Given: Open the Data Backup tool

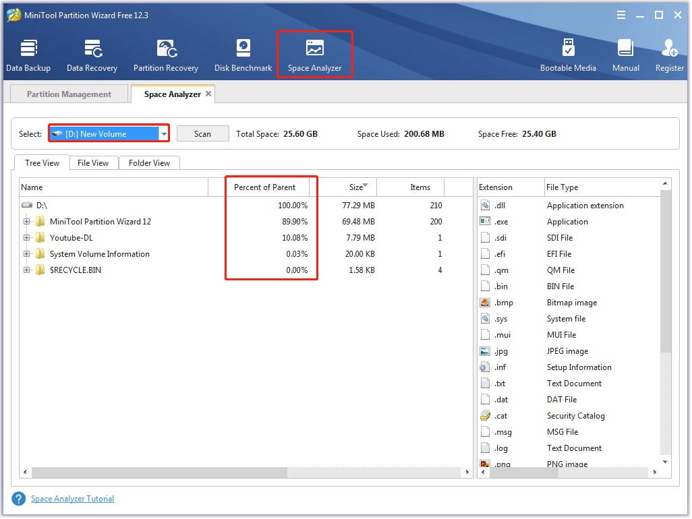Looking at the screenshot, I should (x=28, y=54).
